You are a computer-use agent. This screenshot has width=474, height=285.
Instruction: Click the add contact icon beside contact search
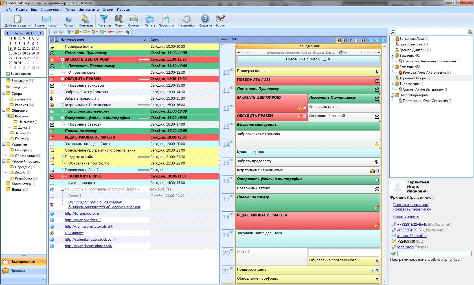click(470, 32)
